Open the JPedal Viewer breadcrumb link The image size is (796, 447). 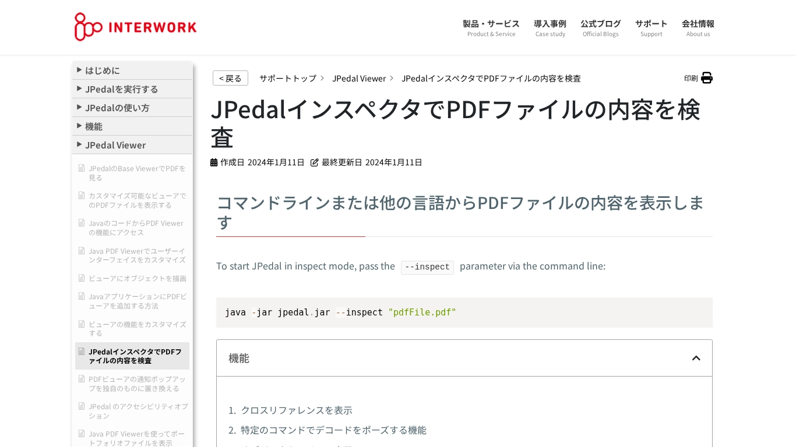[359, 78]
